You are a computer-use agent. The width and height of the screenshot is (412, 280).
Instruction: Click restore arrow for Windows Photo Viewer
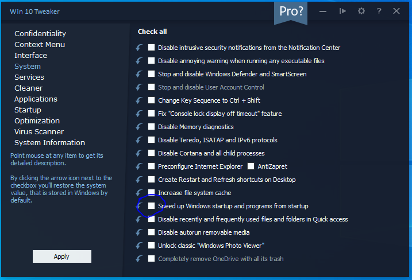[x=139, y=246]
